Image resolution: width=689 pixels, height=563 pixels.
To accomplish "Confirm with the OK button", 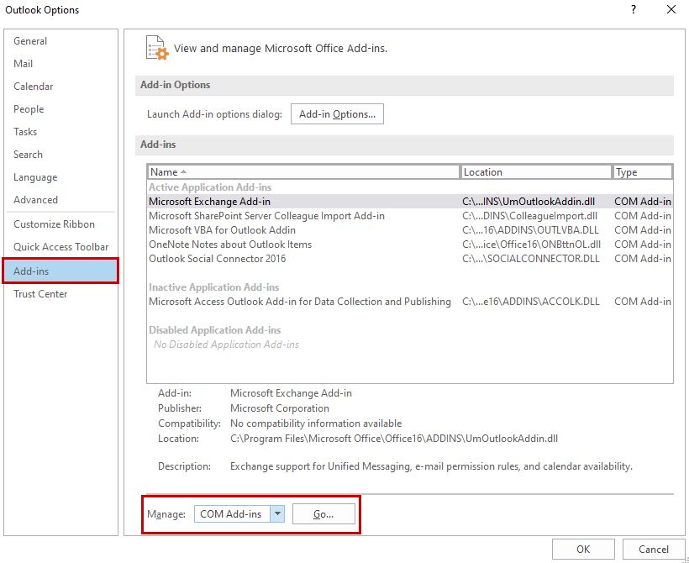I will [583, 550].
